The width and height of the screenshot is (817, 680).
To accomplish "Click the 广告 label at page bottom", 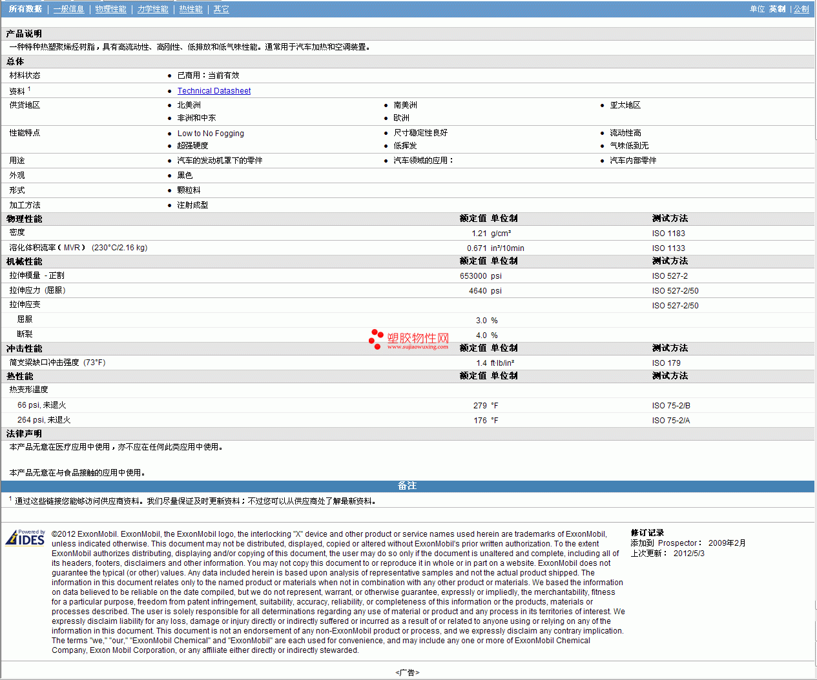I will pos(407,672).
